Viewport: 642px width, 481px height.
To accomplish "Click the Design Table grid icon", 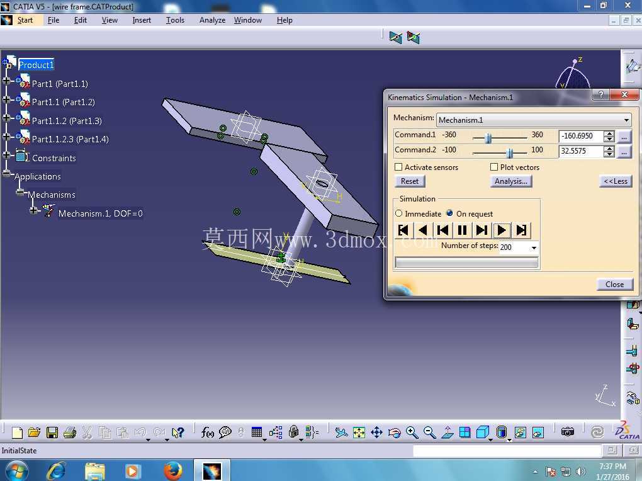I will (257, 433).
